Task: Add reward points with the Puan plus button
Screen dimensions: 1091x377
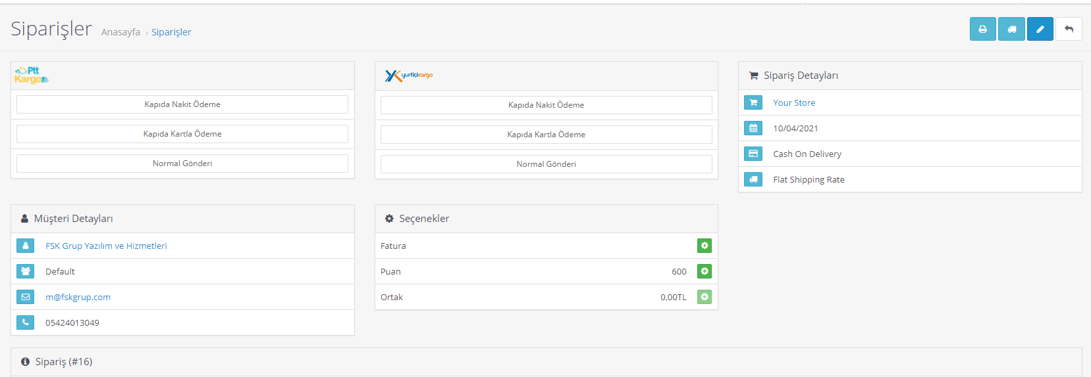Action: [x=705, y=271]
